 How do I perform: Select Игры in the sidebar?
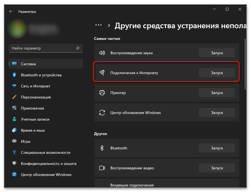tap(46, 141)
